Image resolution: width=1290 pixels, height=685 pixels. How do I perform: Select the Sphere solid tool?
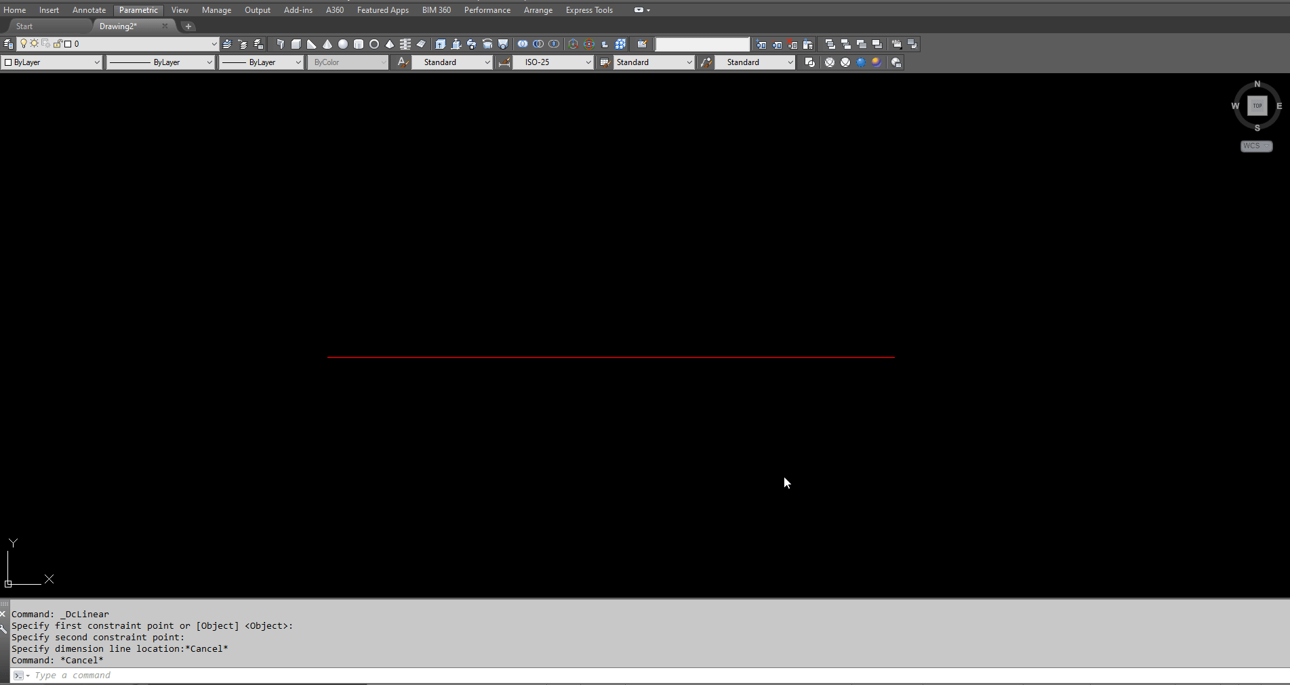pyautogui.click(x=343, y=44)
